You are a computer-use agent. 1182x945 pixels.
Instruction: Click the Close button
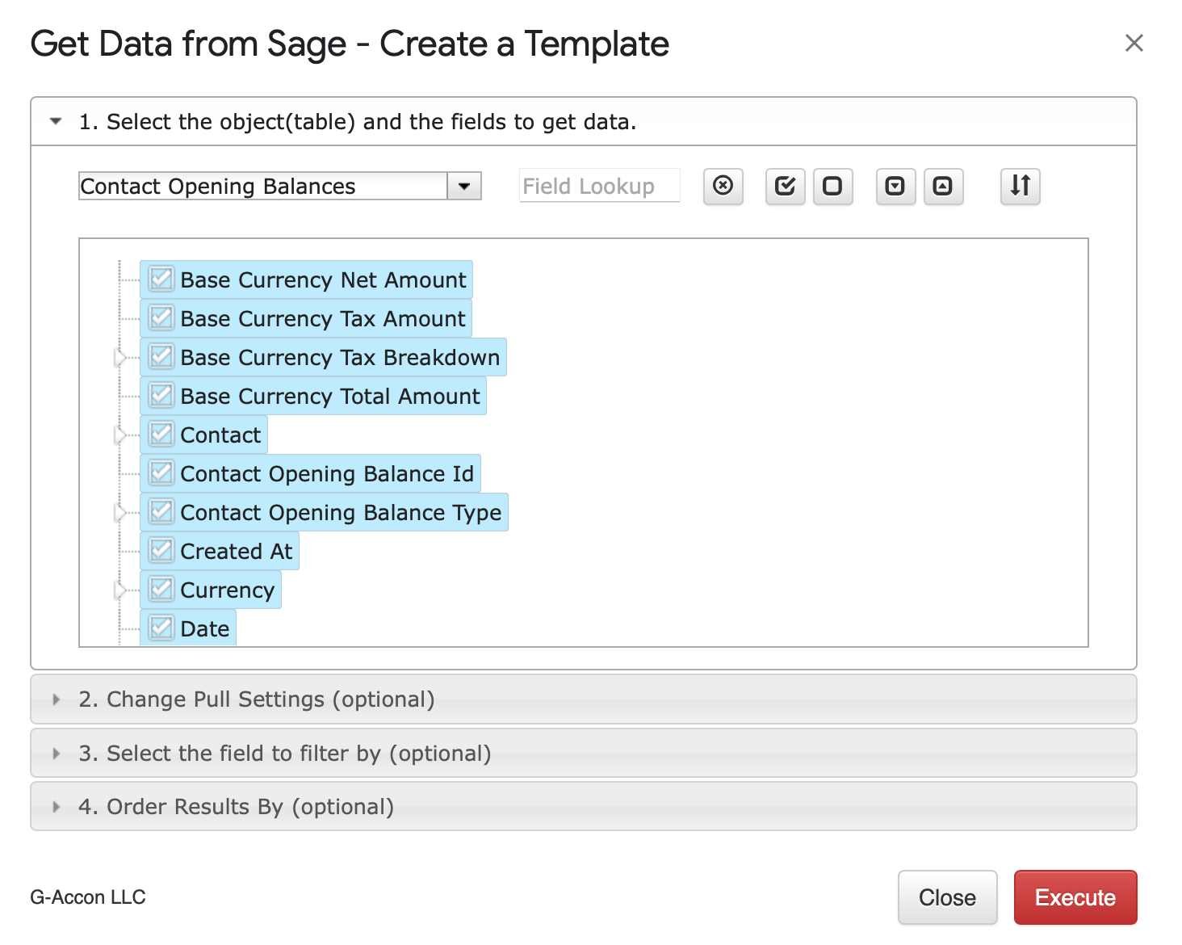point(947,897)
